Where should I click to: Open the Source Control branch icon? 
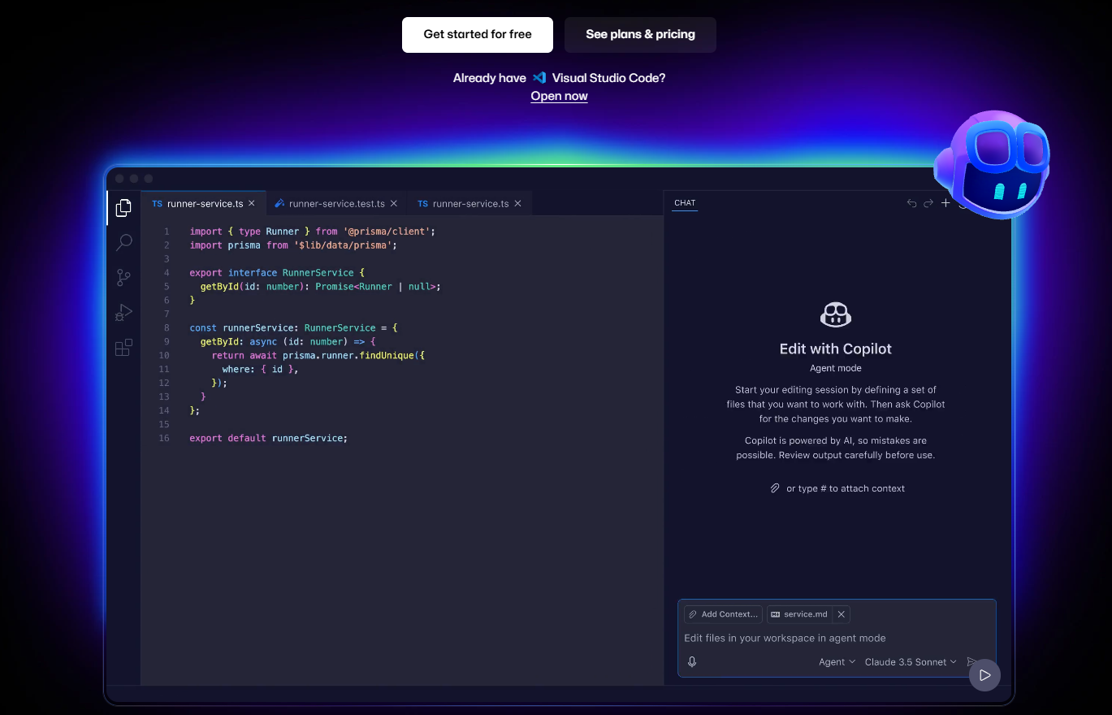pos(123,278)
